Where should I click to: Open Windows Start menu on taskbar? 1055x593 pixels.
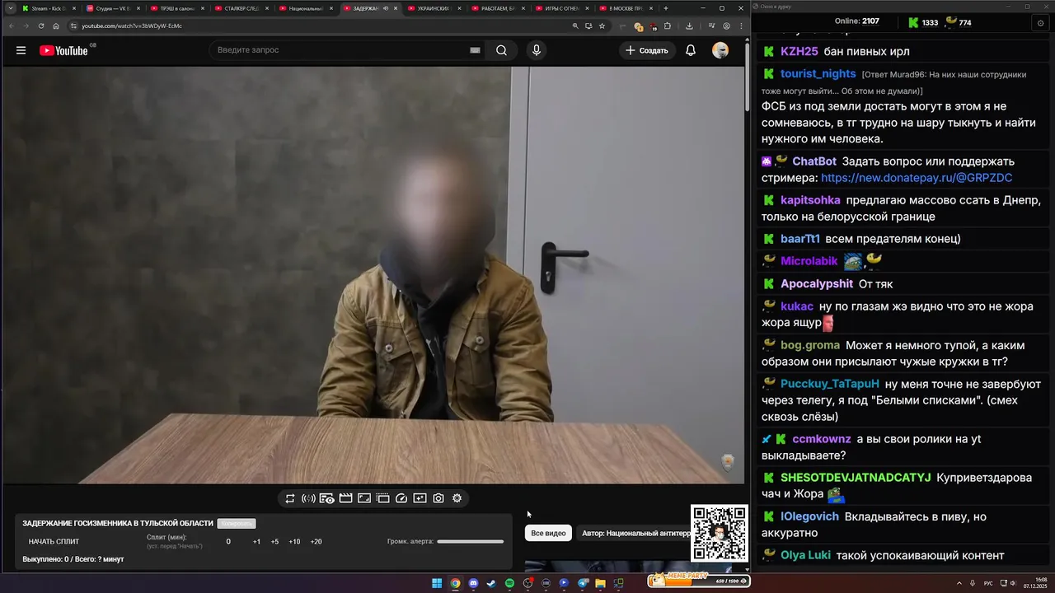(x=437, y=583)
